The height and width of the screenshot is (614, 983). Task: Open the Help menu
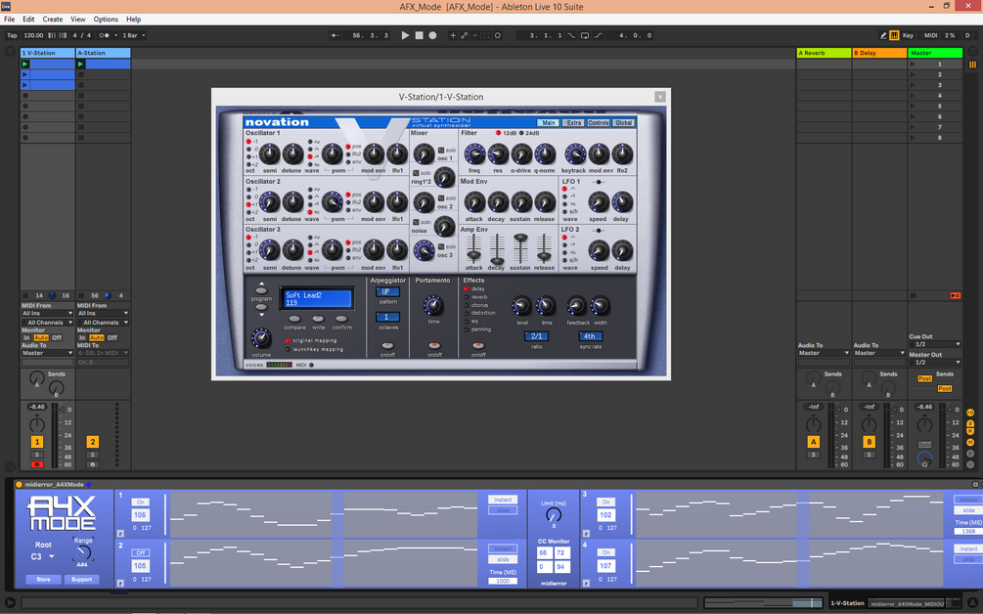(x=134, y=19)
